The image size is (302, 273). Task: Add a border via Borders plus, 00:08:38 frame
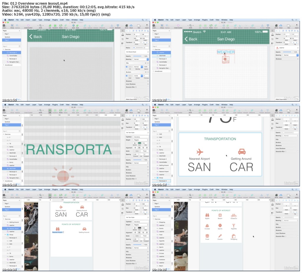click(148, 255)
